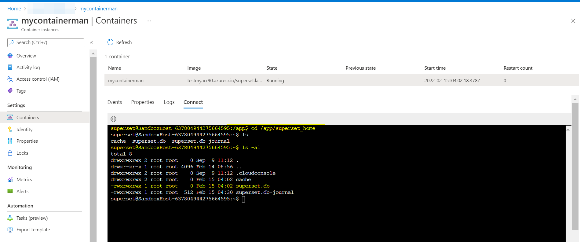Click the Previous state column header
This screenshot has height=242, width=580.
tap(361, 68)
